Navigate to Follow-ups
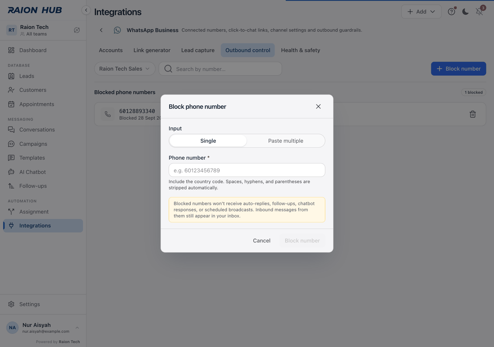Image resolution: width=494 pixels, height=347 pixels. 43,186
